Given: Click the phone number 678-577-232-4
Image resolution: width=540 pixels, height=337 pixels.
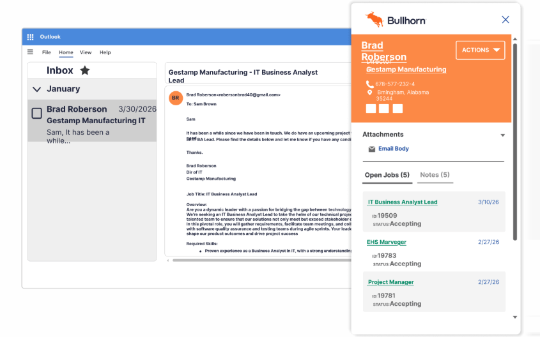Looking at the screenshot, I should (395, 84).
